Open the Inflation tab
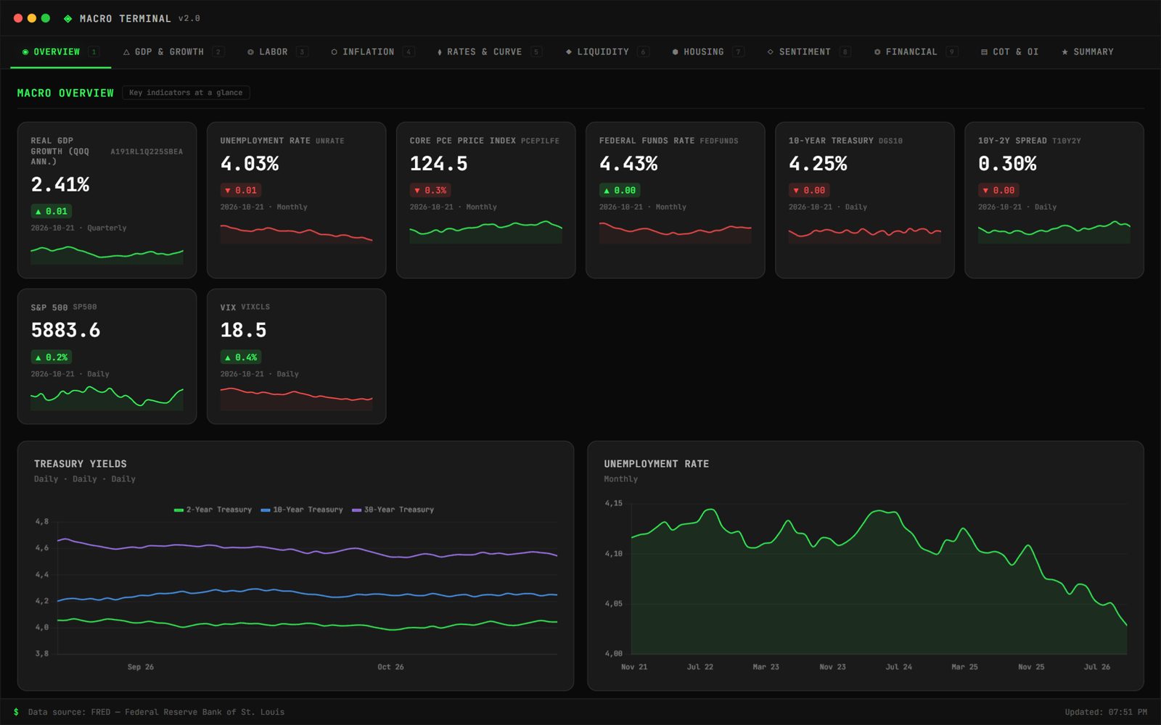This screenshot has height=725, width=1161. click(x=372, y=52)
